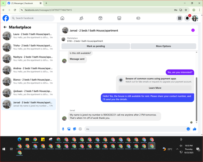Viewport: 203px width, 162px height.
Task: Click the shield icon in scam warning
Action: [x=121, y=80]
